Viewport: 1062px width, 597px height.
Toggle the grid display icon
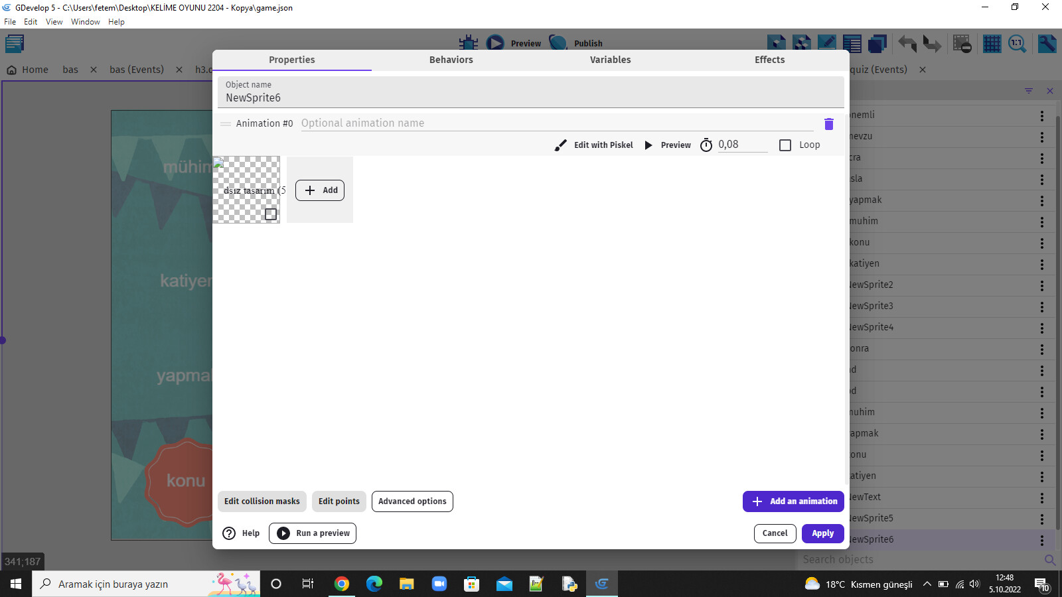992,44
